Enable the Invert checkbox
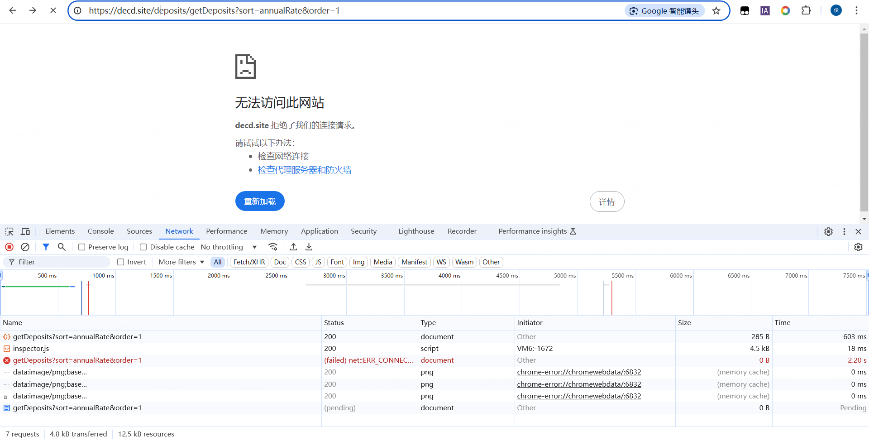Image resolution: width=869 pixels, height=441 pixels. (x=121, y=262)
